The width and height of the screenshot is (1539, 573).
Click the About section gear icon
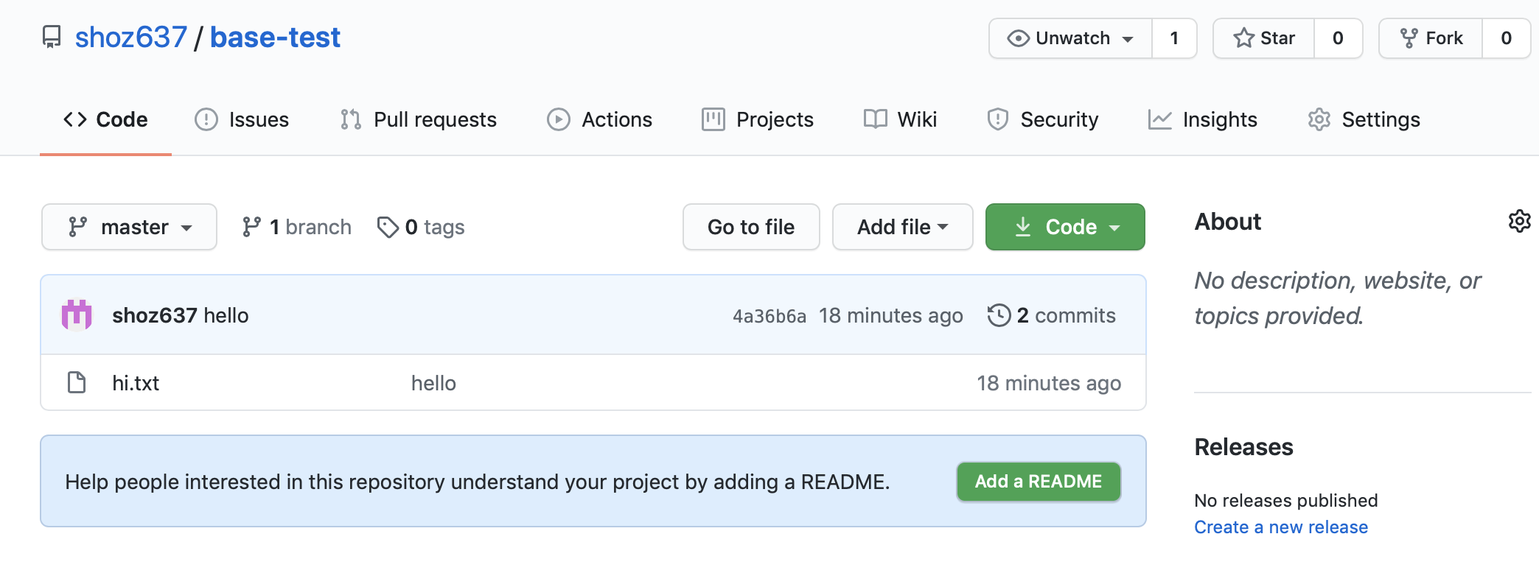point(1519,221)
